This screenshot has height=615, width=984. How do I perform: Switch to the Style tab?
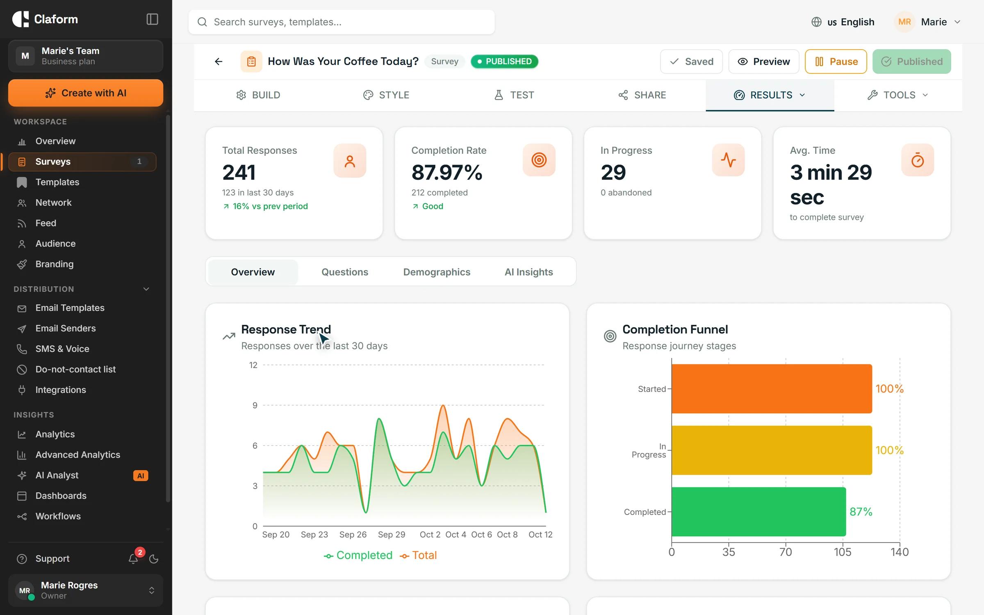[x=386, y=95]
